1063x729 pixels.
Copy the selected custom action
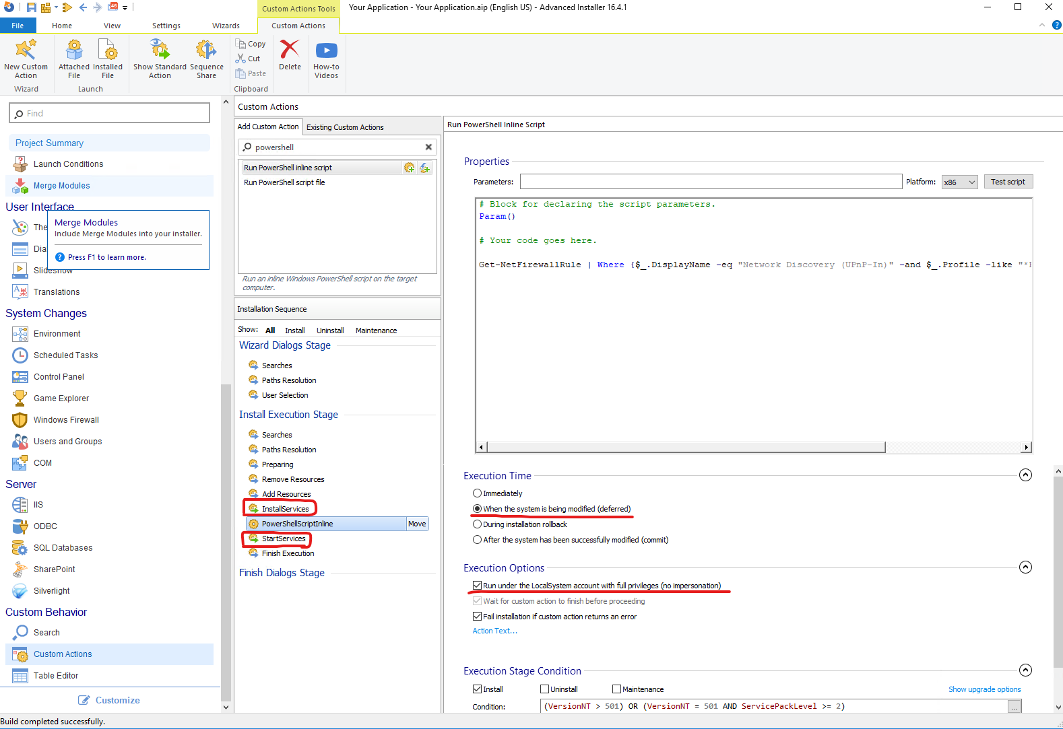click(x=251, y=44)
